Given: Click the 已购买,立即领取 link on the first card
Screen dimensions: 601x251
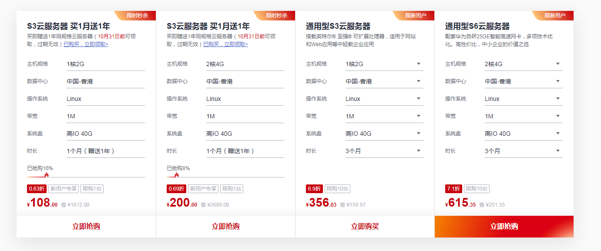Looking at the screenshot, I should (86, 44).
